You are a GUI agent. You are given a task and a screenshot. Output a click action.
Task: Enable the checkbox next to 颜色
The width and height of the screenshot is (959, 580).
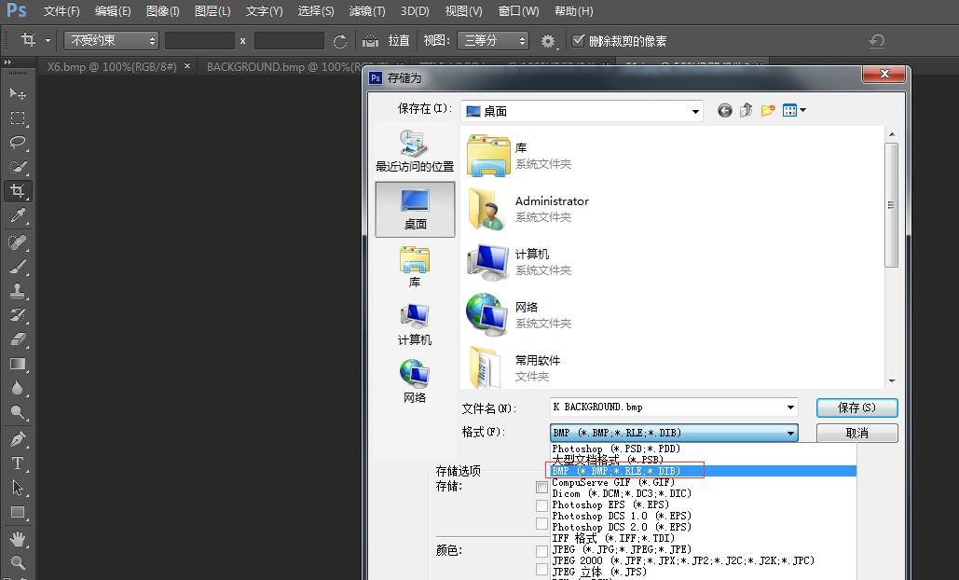pos(541,550)
